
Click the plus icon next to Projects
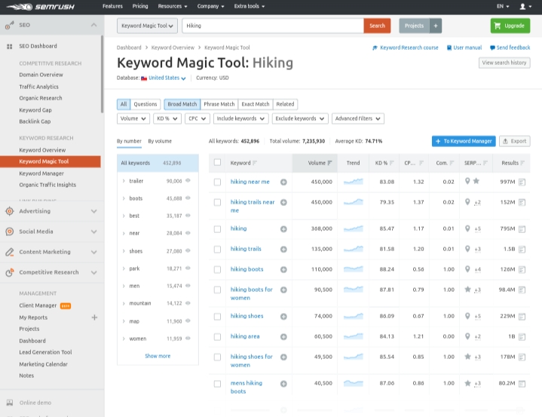(x=436, y=26)
